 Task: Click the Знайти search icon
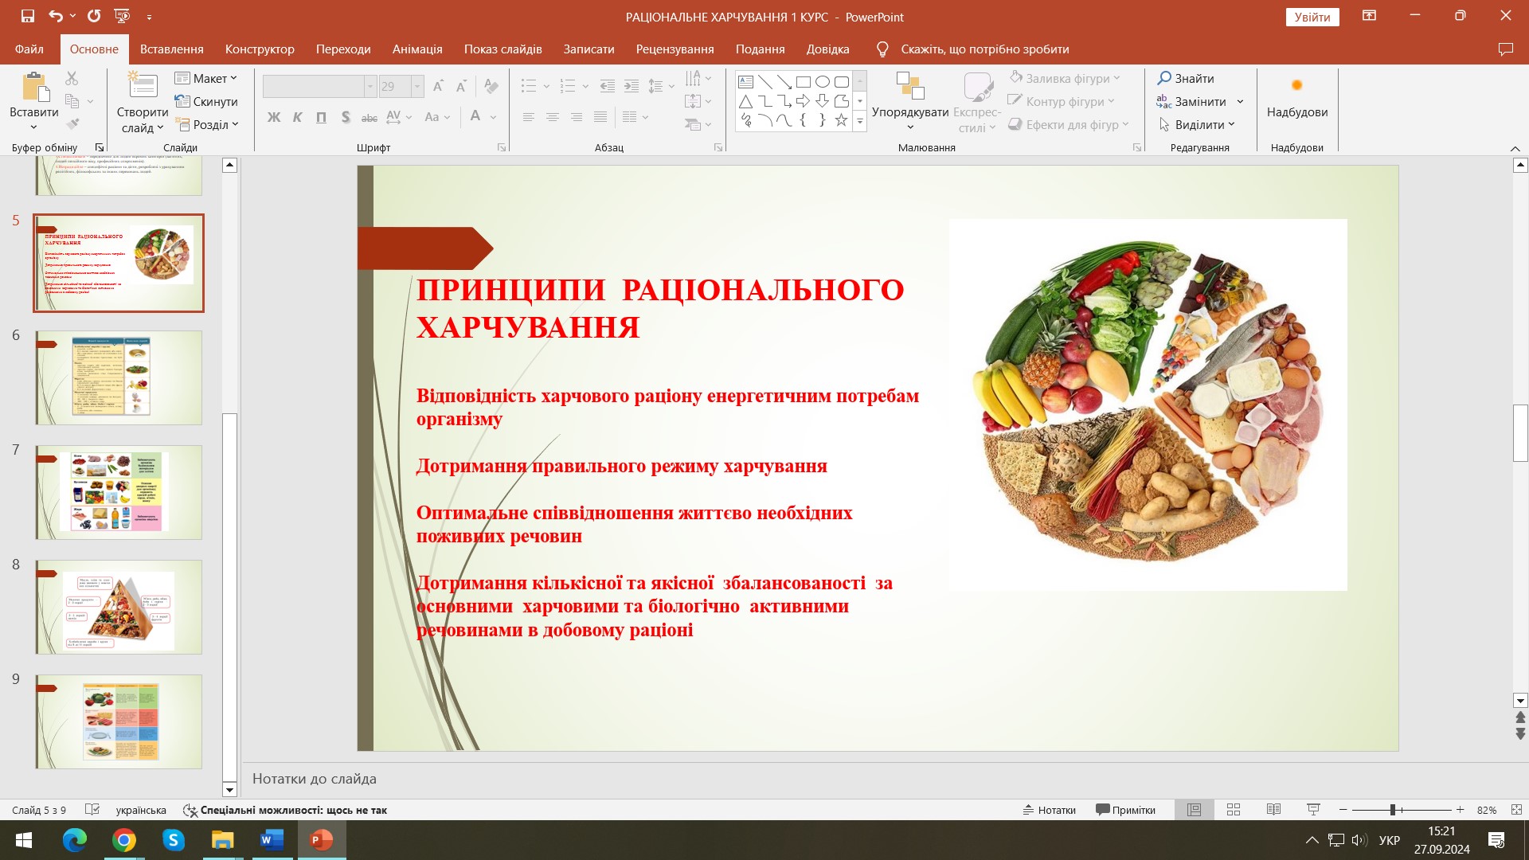click(1186, 78)
